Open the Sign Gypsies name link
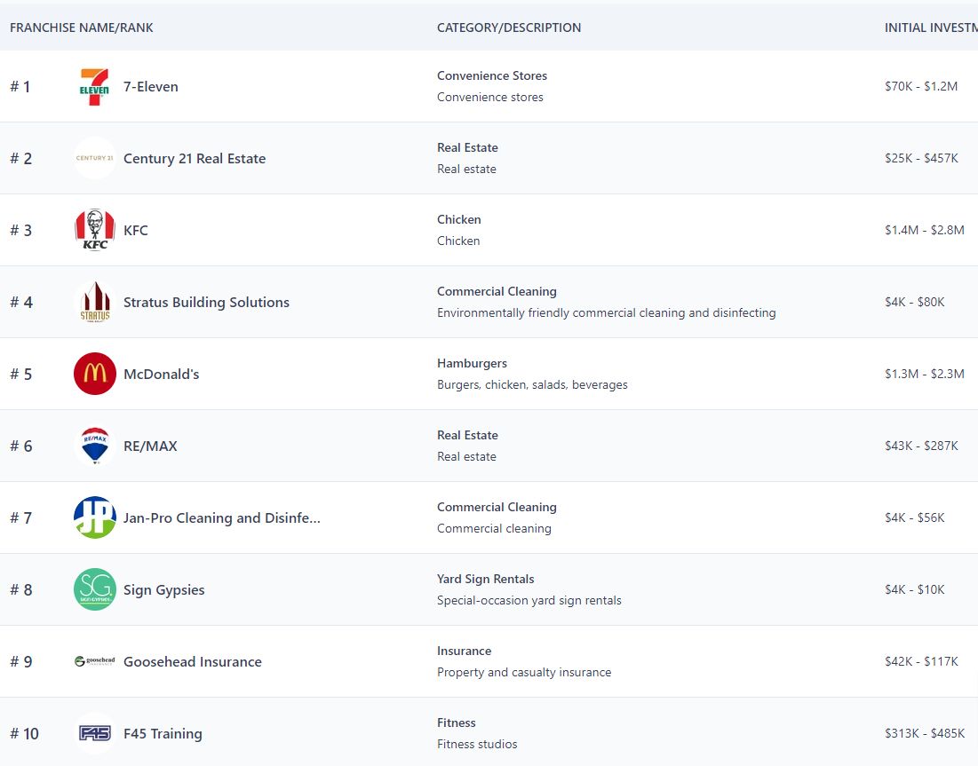 coord(164,589)
